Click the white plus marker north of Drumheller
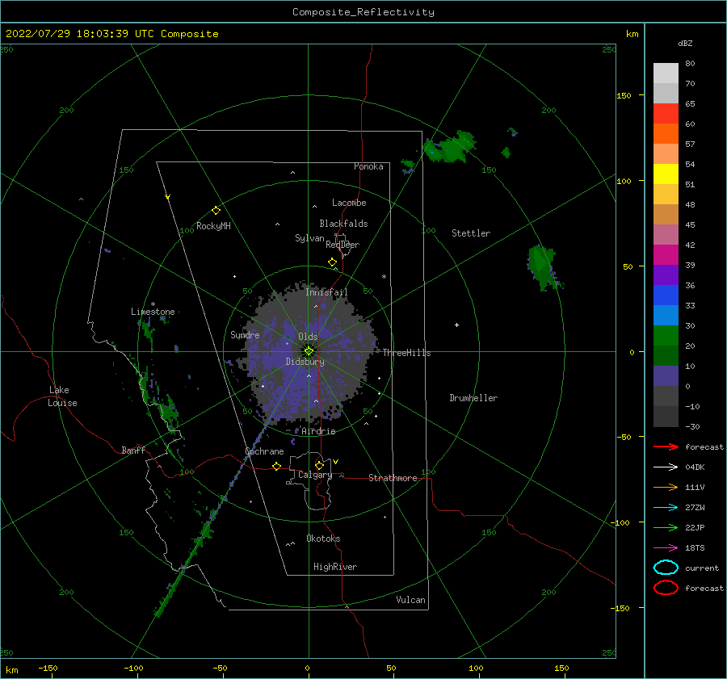This screenshot has width=727, height=679. click(x=456, y=325)
